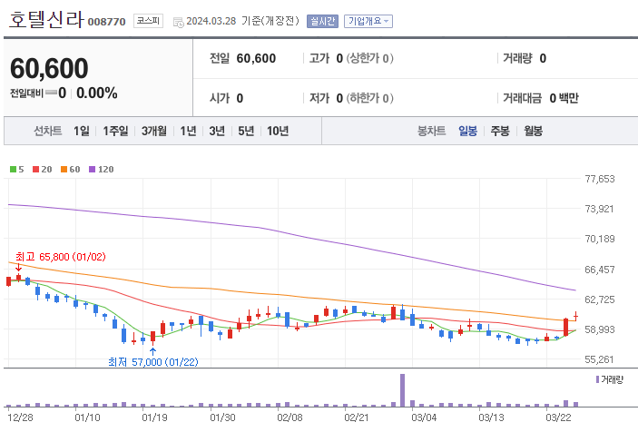
Task: Click the green 5-day average swatch
Action: 13,169
